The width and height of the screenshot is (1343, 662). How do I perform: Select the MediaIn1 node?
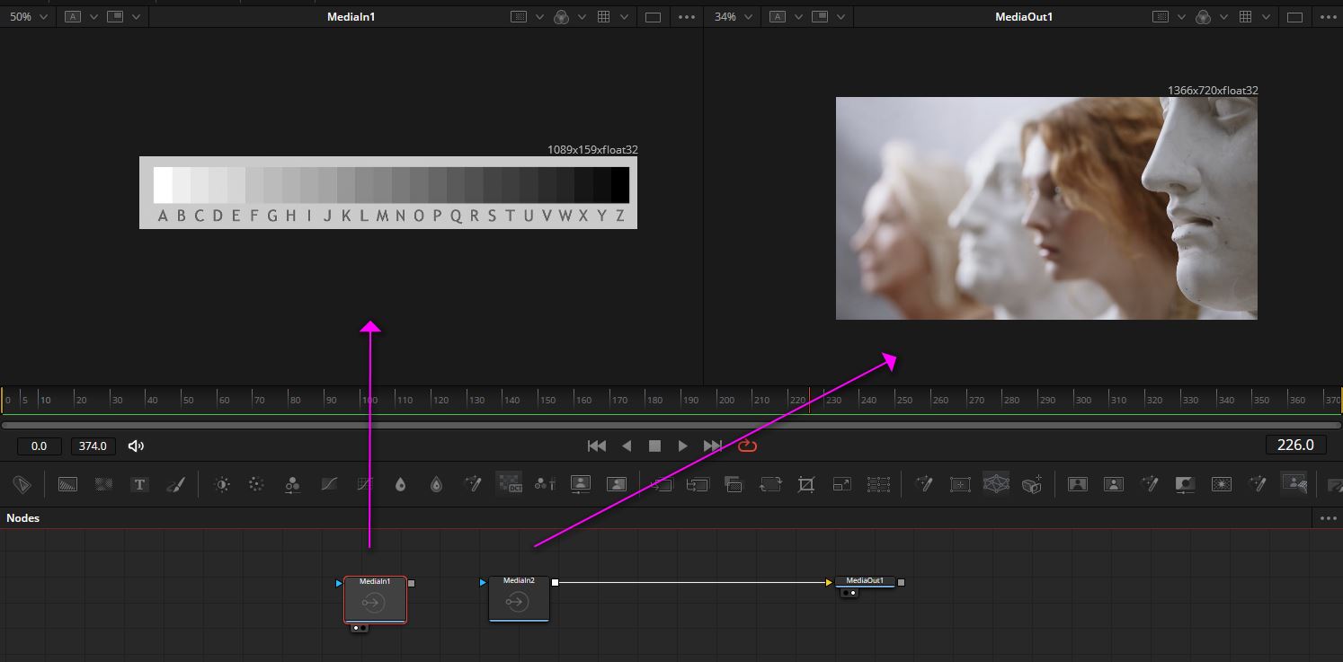[x=375, y=599]
